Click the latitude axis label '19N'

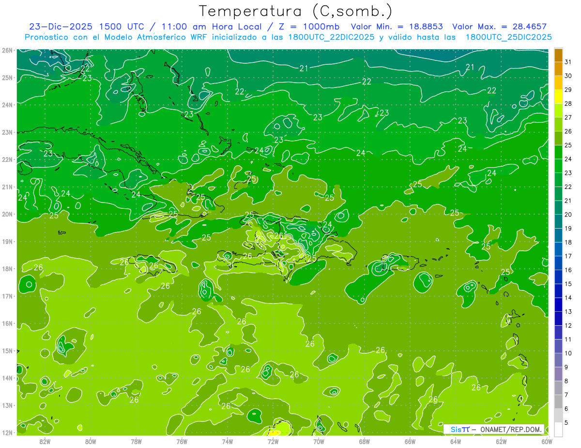(x=7, y=242)
